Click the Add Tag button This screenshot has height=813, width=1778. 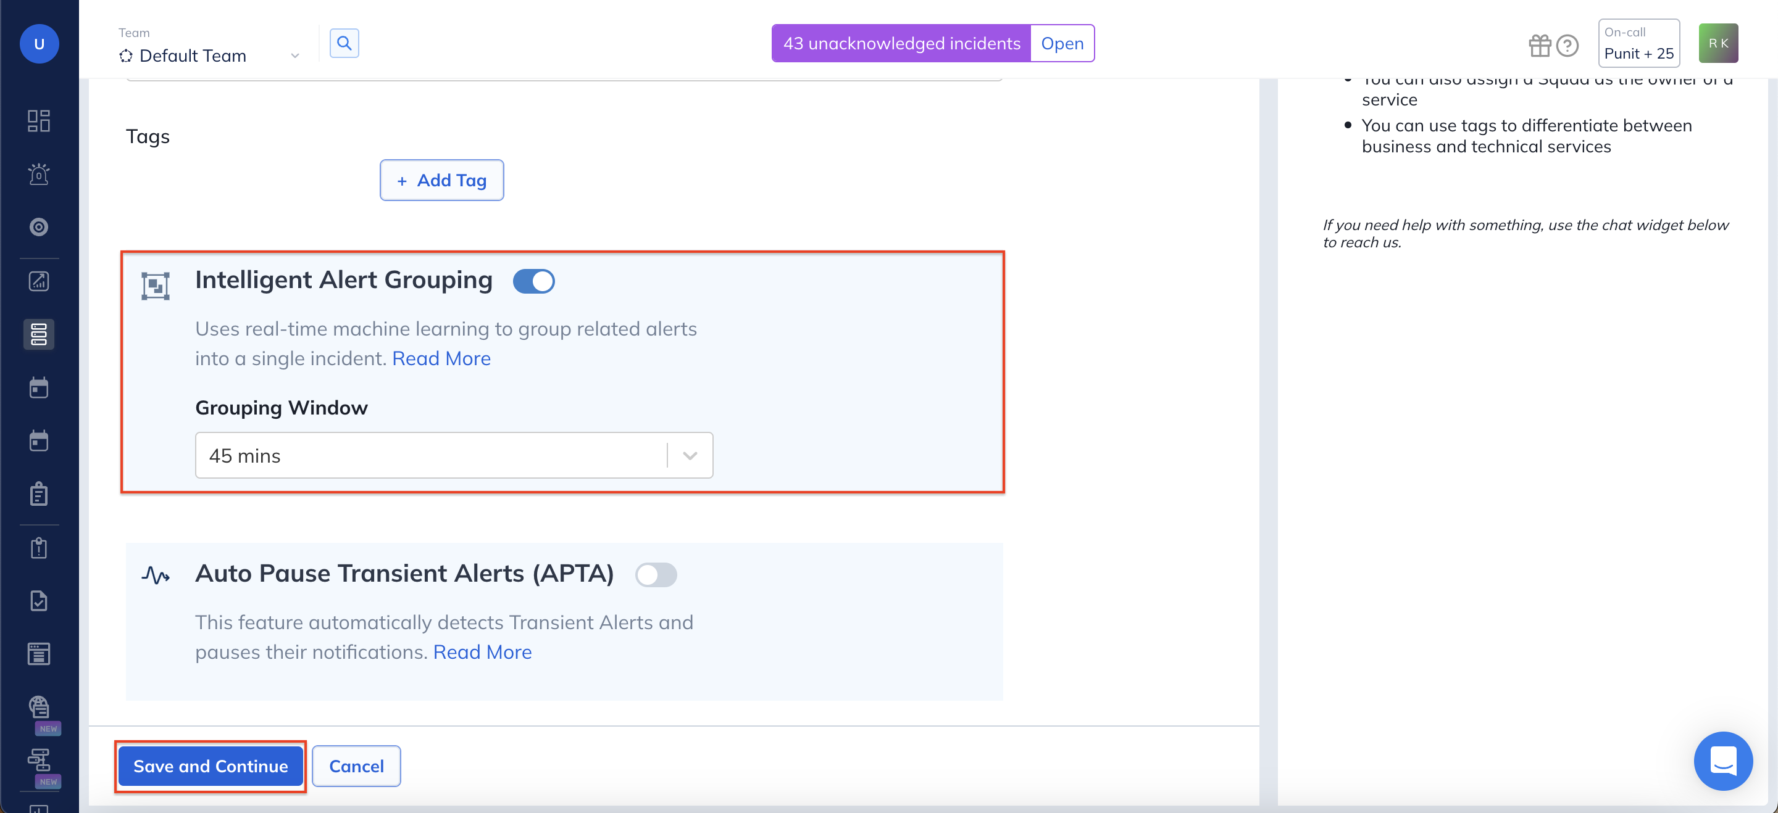click(x=442, y=180)
